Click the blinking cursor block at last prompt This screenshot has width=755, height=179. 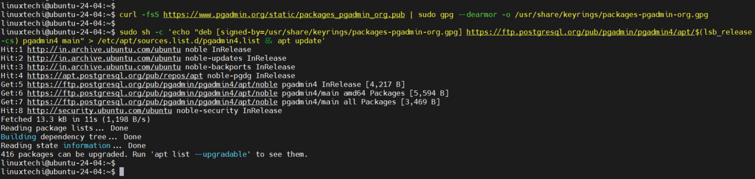click(x=121, y=172)
